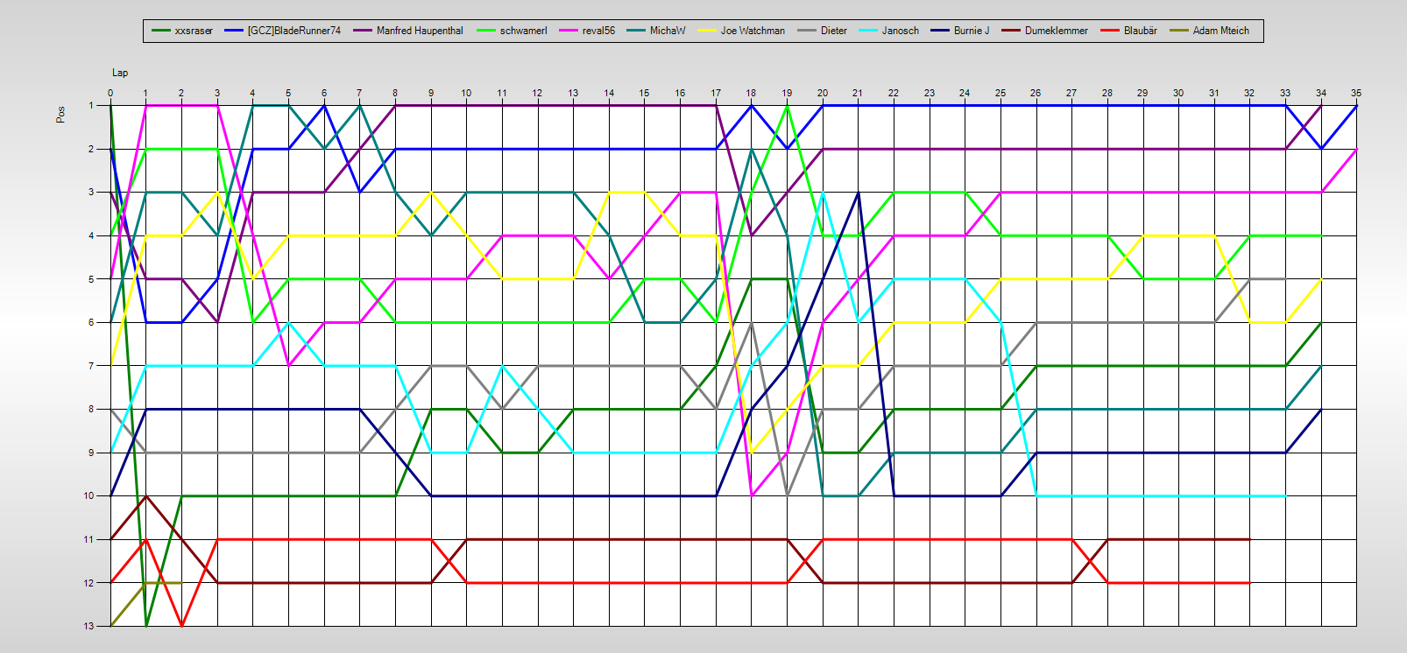Click the Lap axis title

[120, 73]
